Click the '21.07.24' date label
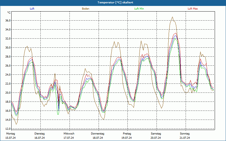The height and width of the screenshot is (141, 226). click(x=185, y=138)
